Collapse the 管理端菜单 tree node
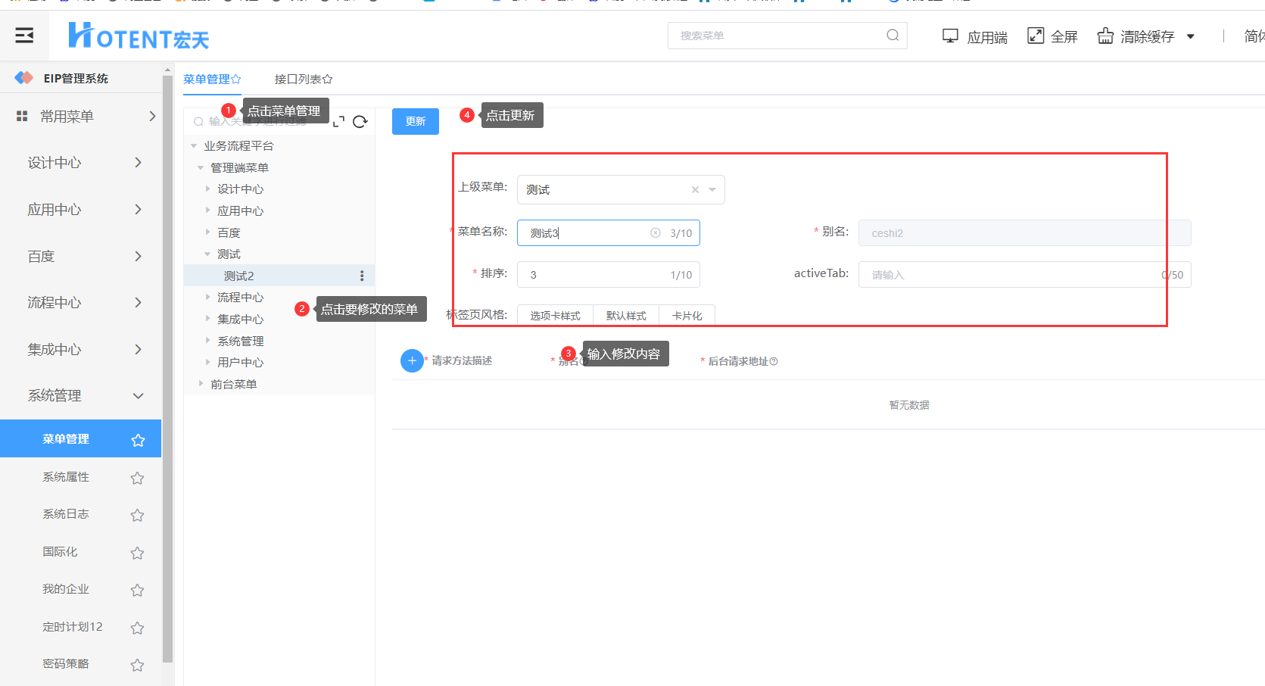The height and width of the screenshot is (686, 1265). (x=201, y=167)
